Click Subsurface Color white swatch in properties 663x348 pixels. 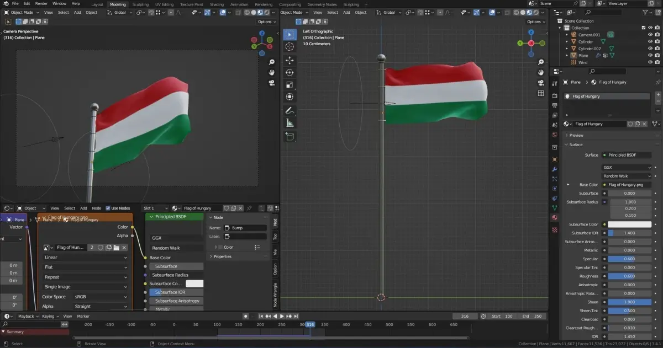coord(629,224)
